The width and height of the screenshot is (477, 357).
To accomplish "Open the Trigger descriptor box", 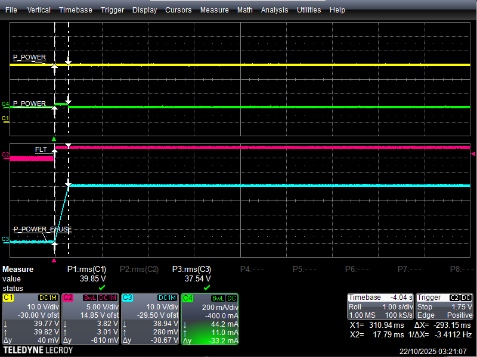I will coord(444,306).
